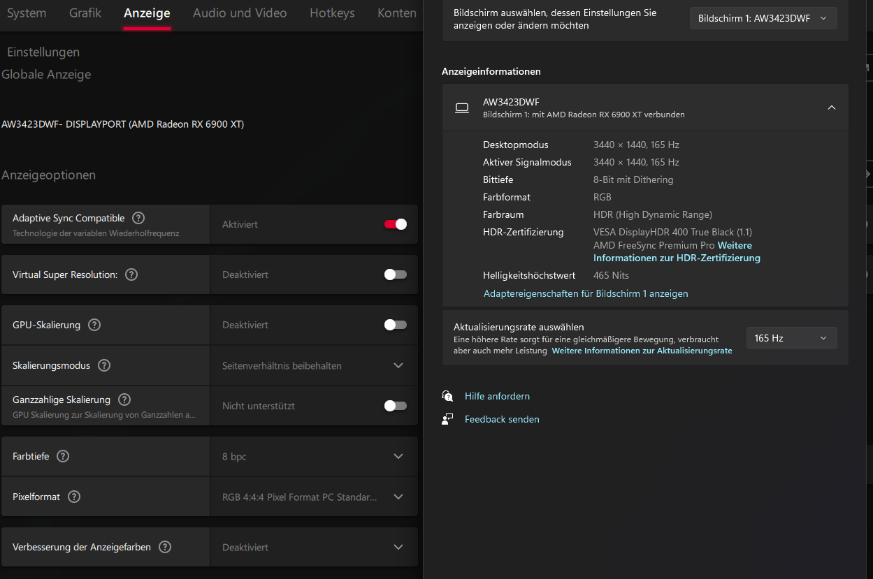The width and height of the screenshot is (873, 579).
Task: Open the Audio und Video tab
Action: (x=240, y=13)
